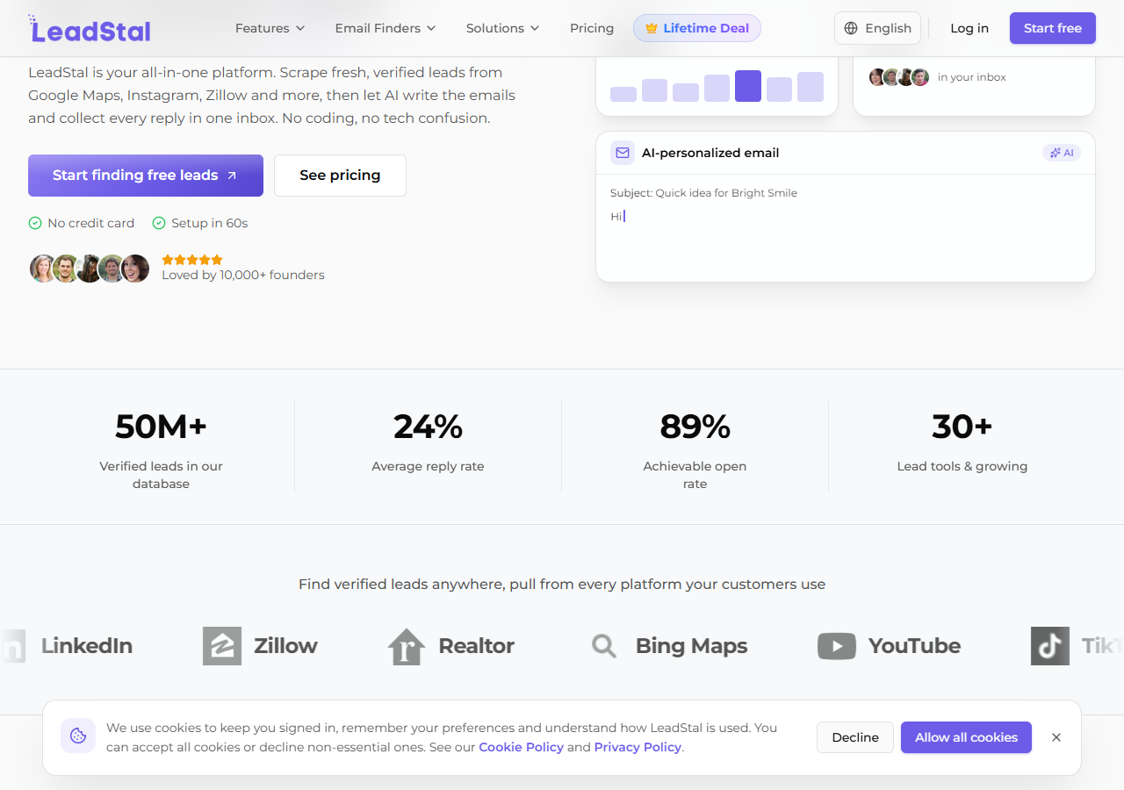The height and width of the screenshot is (790, 1124).
Task: Click the globe icon in the language selector
Action: 851,28
